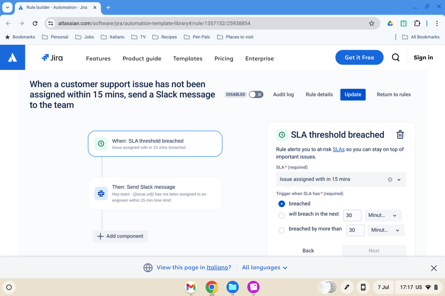Delete trigger with the trash icon
Screen dimensions: 445x296
click(400, 135)
